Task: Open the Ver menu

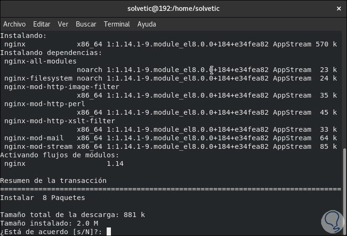Action: point(63,24)
